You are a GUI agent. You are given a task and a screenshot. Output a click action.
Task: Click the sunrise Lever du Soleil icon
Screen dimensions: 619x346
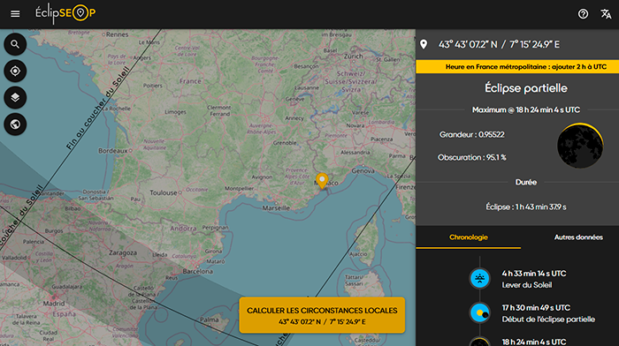click(x=479, y=279)
